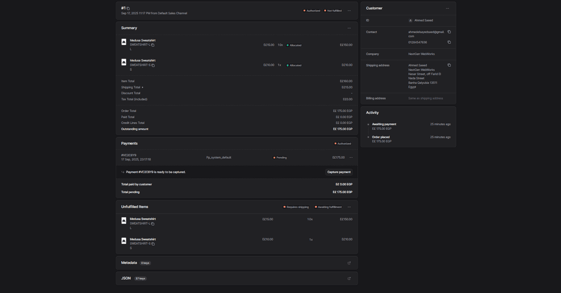Open the JSON viewer arrow icon
Image resolution: width=561 pixels, height=293 pixels.
point(349,278)
